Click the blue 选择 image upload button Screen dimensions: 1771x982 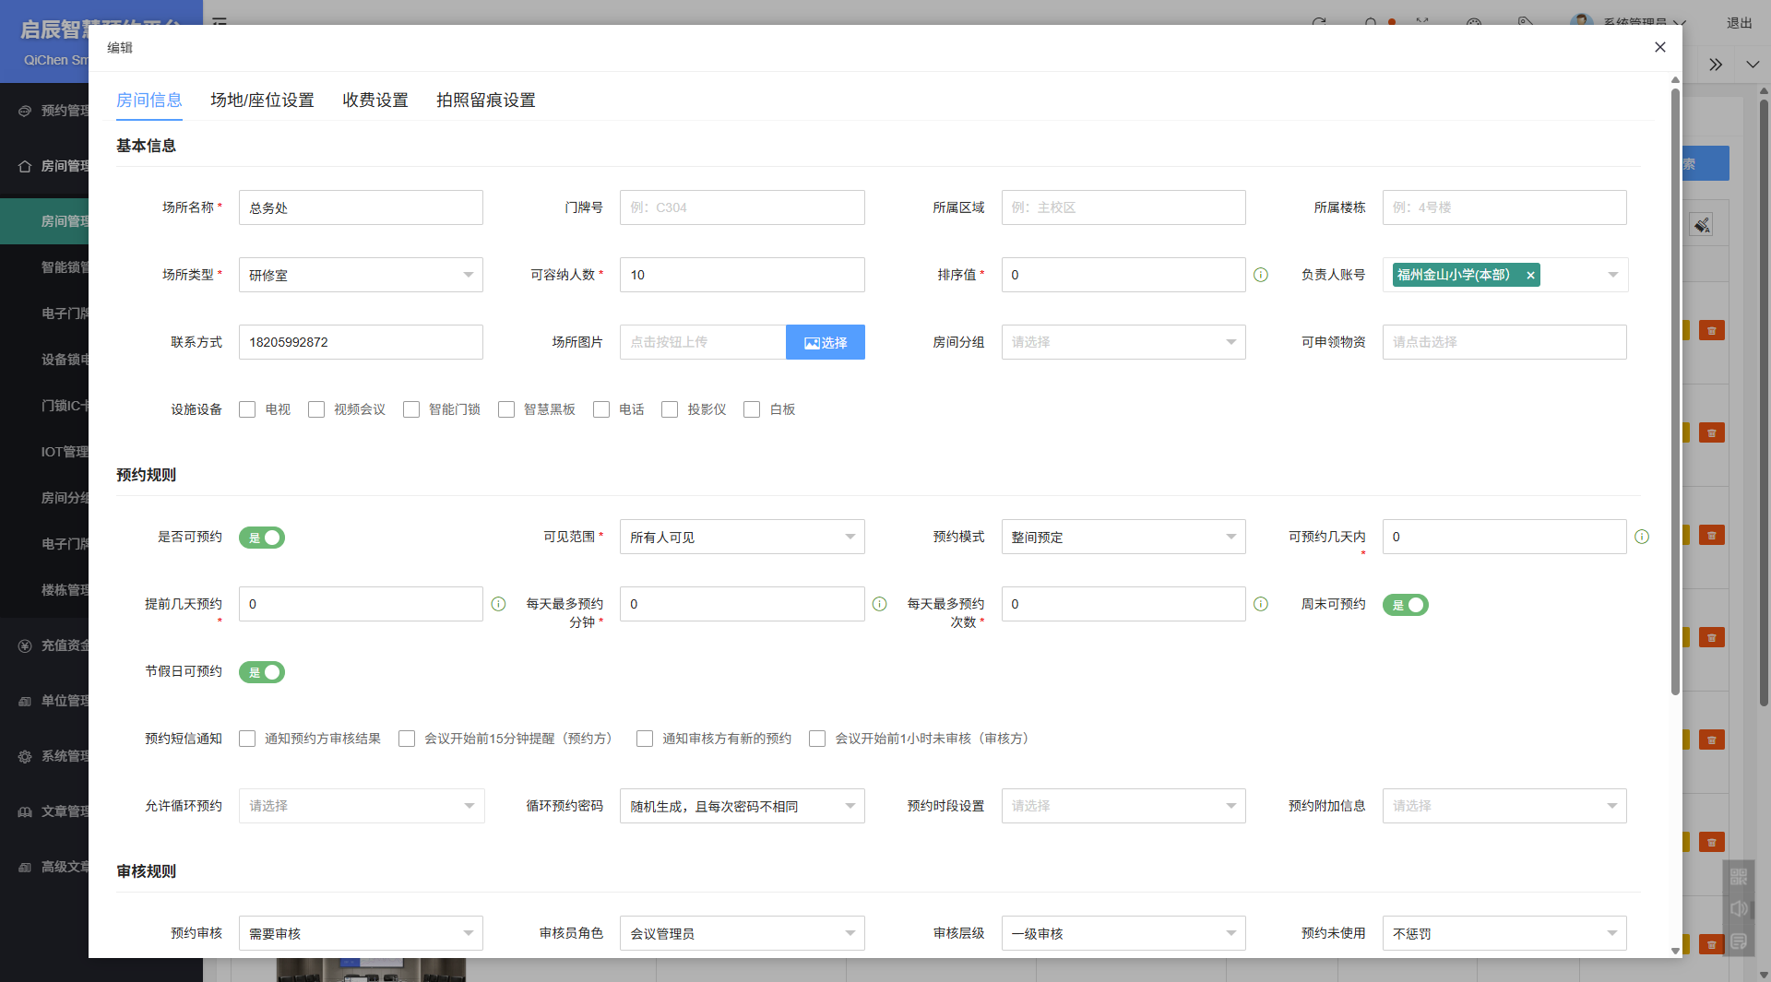coord(826,342)
